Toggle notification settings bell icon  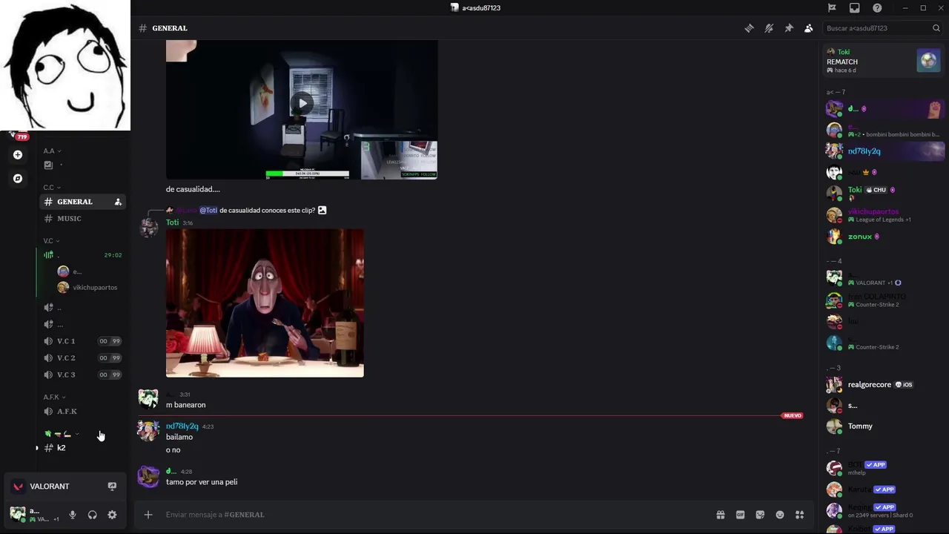point(769,28)
